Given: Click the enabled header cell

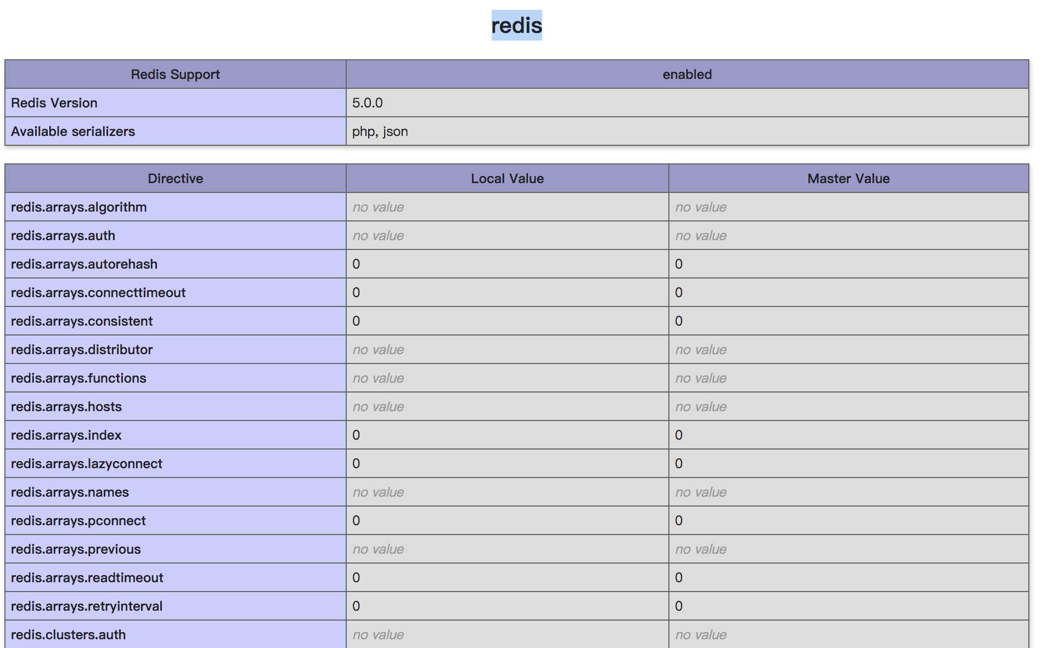Looking at the screenshot, I should (x=686, y=75).
